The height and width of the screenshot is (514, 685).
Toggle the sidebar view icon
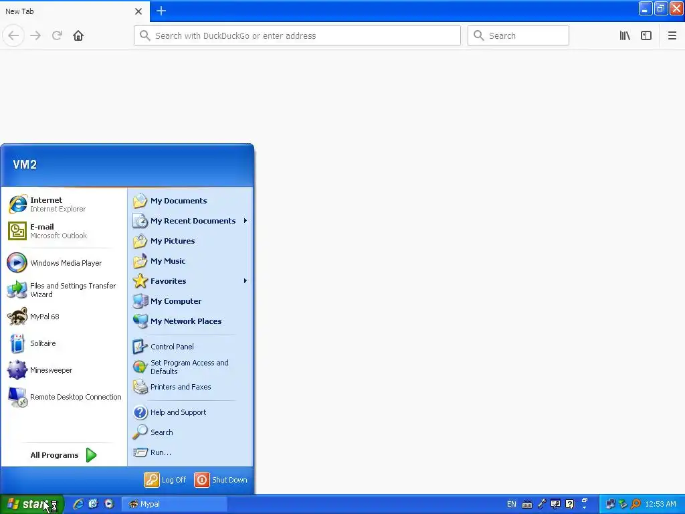[x=646, y=35]
